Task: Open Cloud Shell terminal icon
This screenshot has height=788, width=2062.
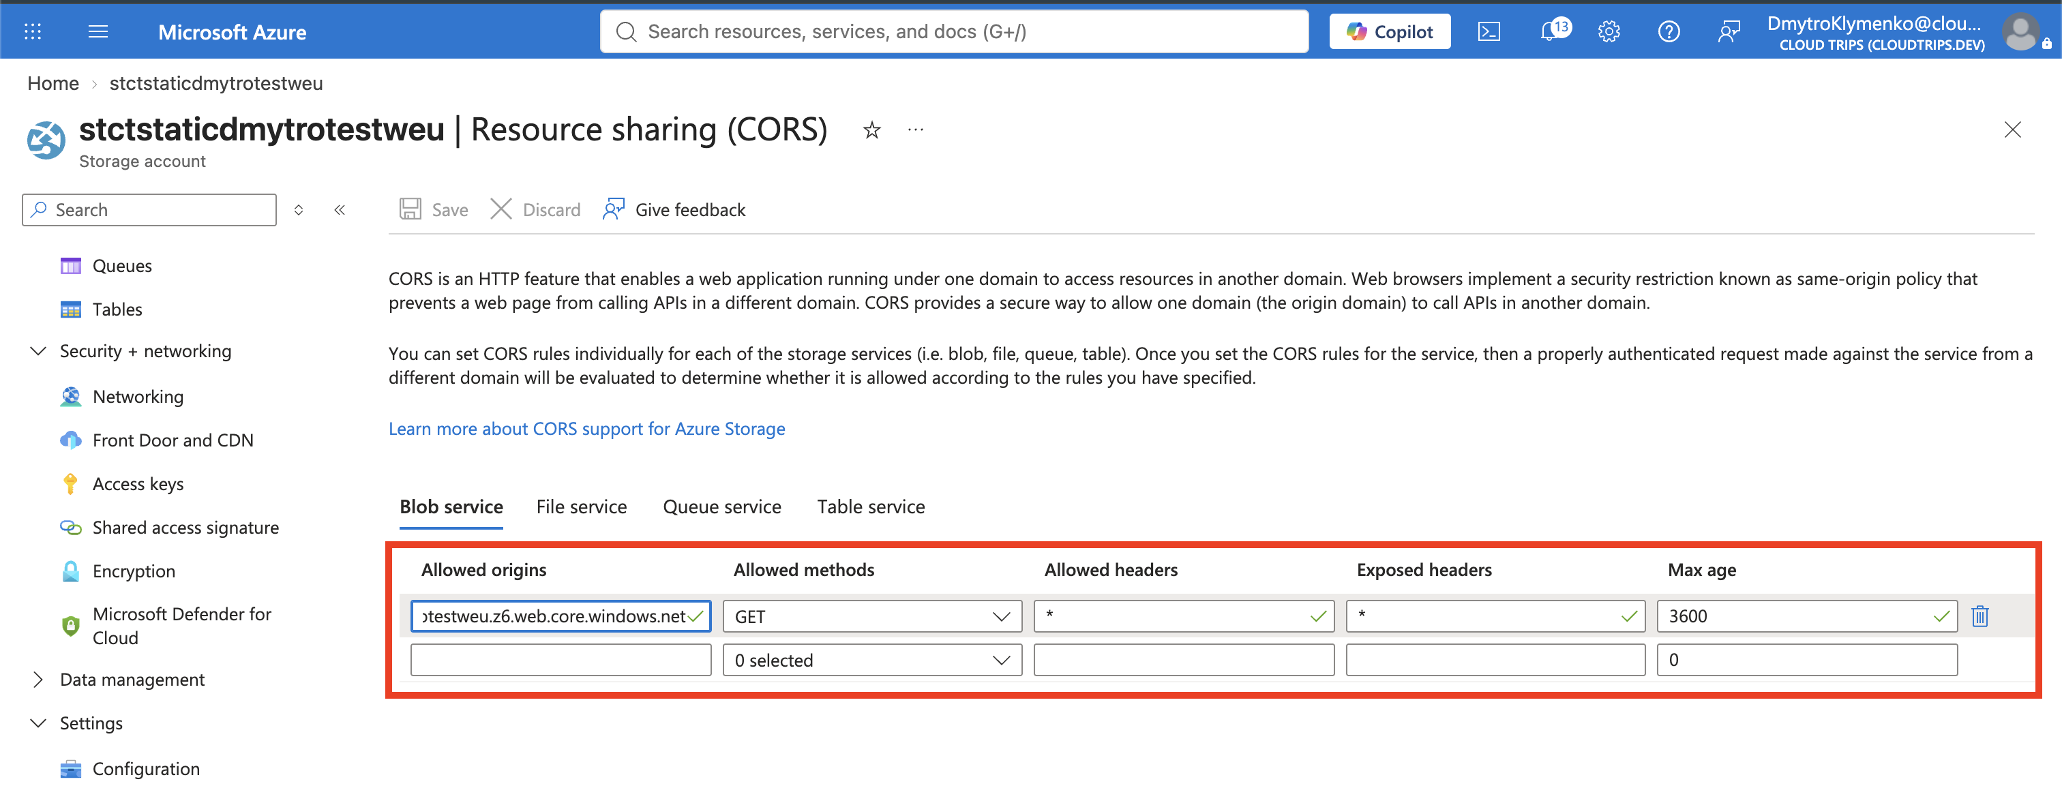Action: (x=1489, y=31)
